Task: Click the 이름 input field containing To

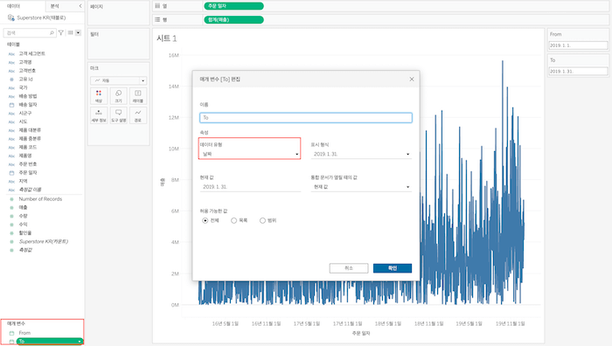Action: pyautogui.click(x=306, y=117)
